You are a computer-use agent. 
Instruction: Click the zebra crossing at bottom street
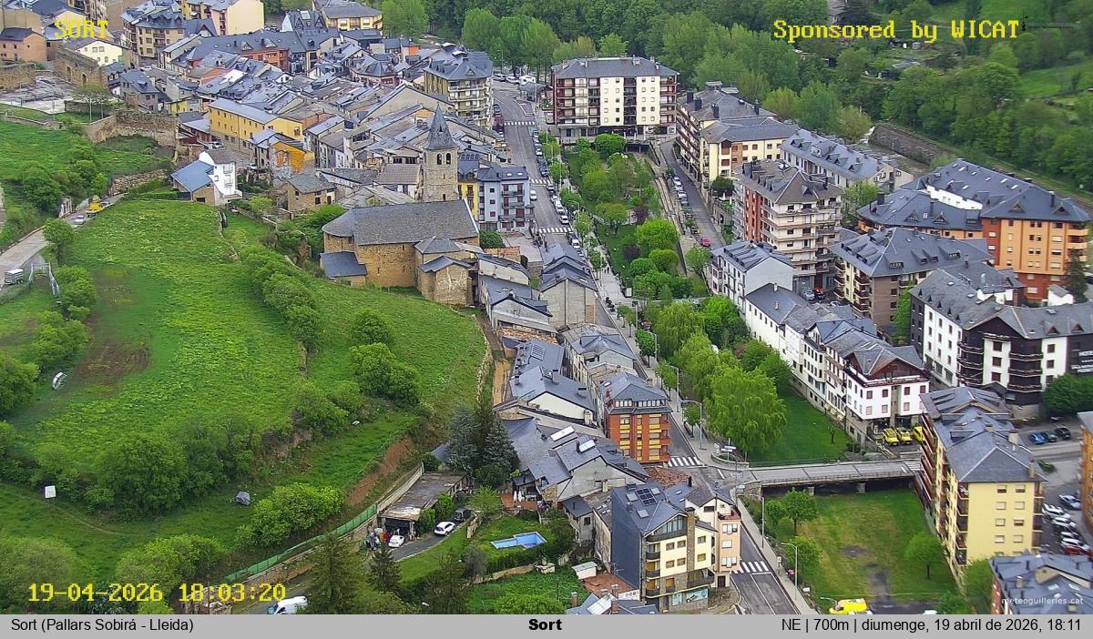tap(752, 567)
